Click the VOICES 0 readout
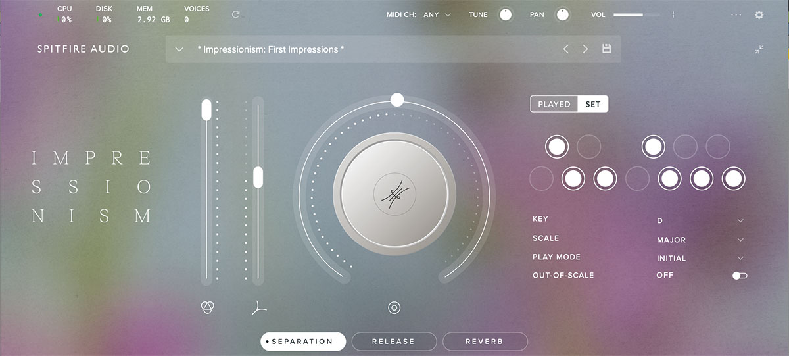The width and height of the screenshot is (789, 356). pyautogui.click(x=197, y=14)
